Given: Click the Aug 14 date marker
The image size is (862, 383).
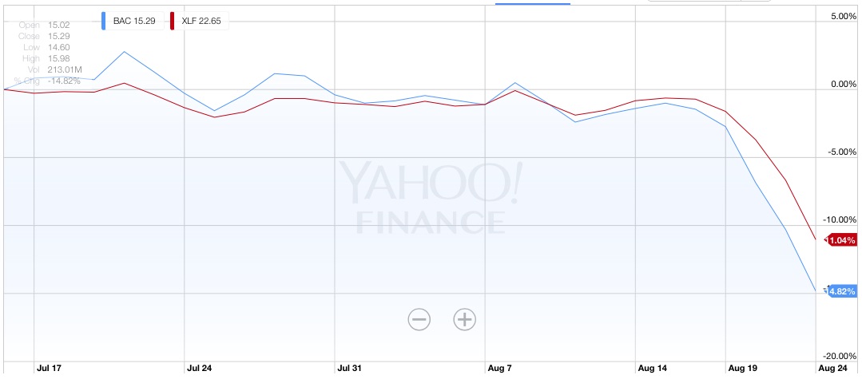Looking at the screenshot, I should [651, 369].
